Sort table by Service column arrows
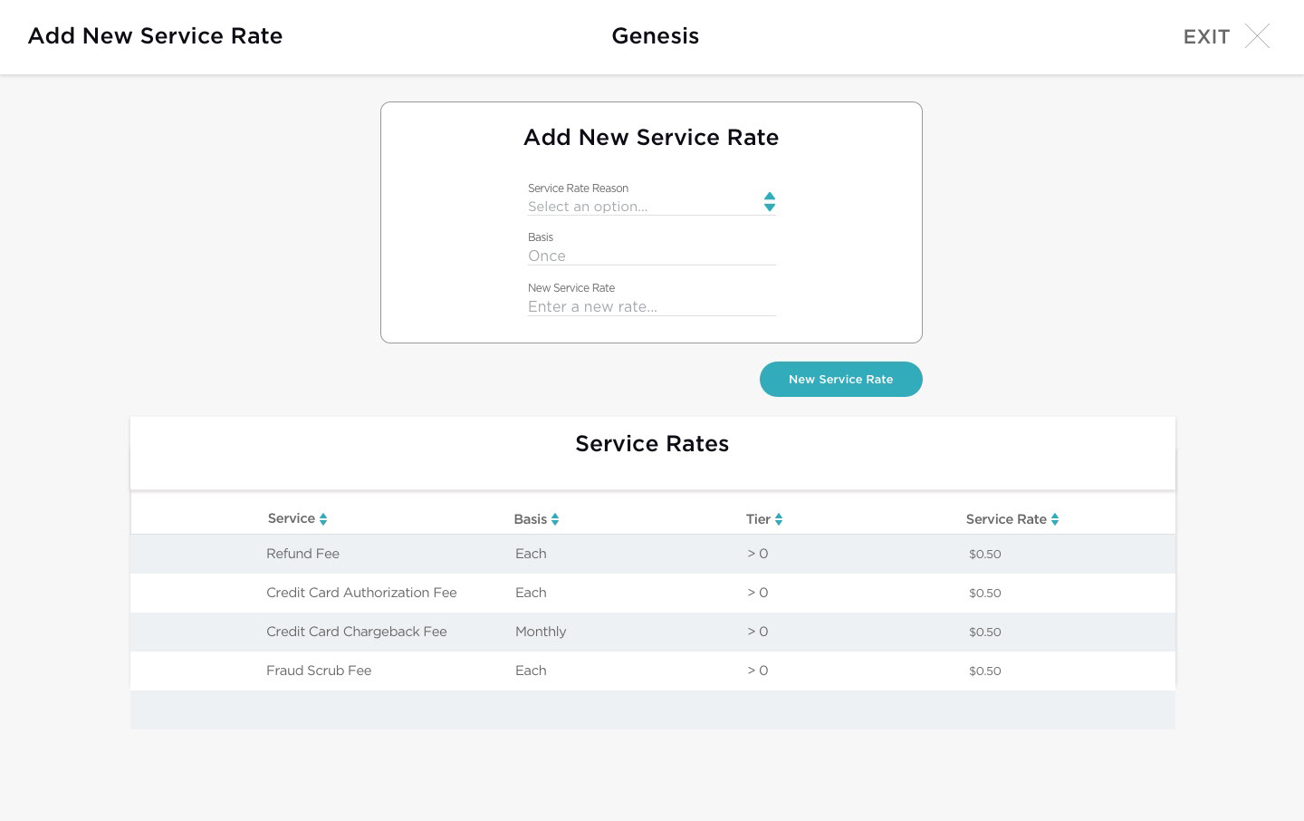Image resolution: width=1304 pixels, height=821 pixels. tap(323, 519)
